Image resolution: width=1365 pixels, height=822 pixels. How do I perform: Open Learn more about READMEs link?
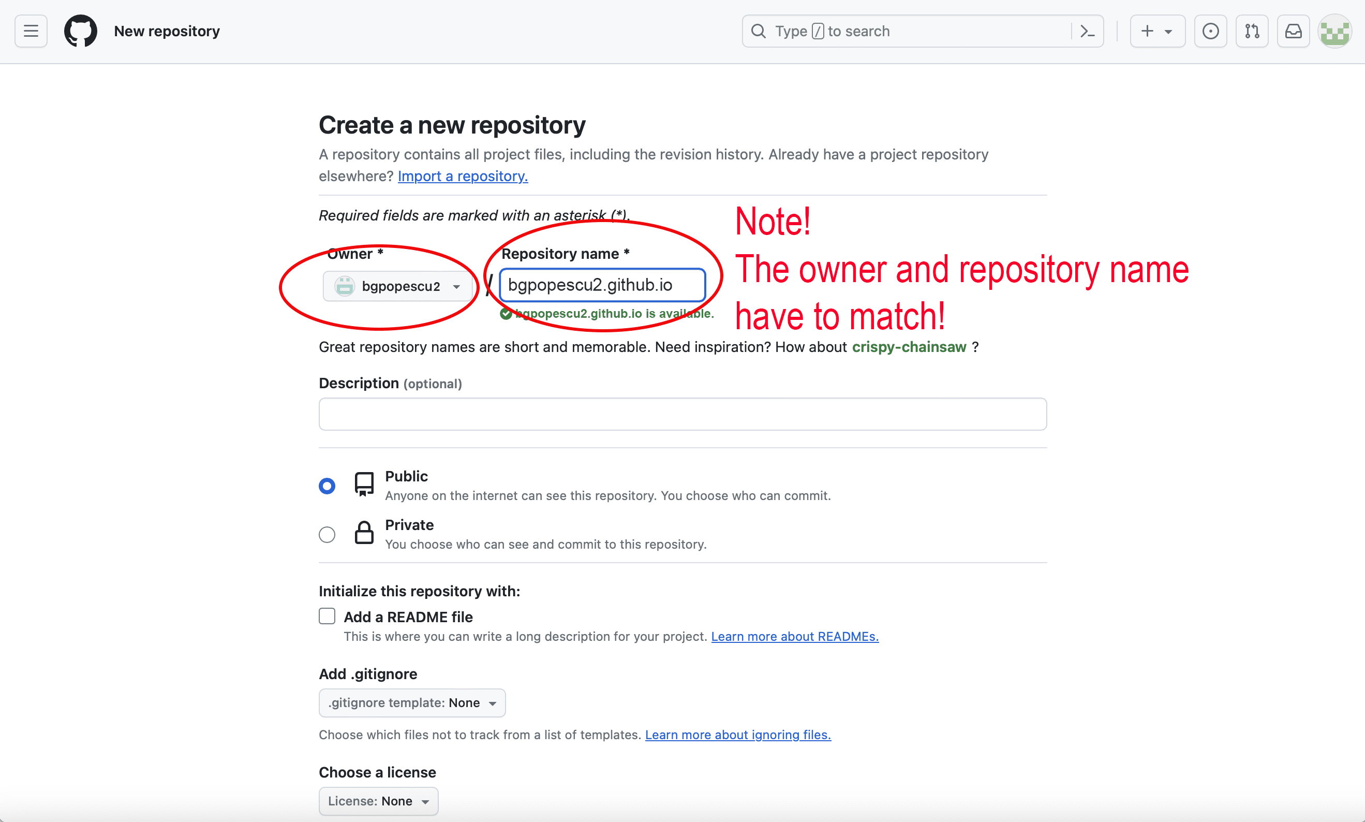pyautogui.click(x=794, y=637)
